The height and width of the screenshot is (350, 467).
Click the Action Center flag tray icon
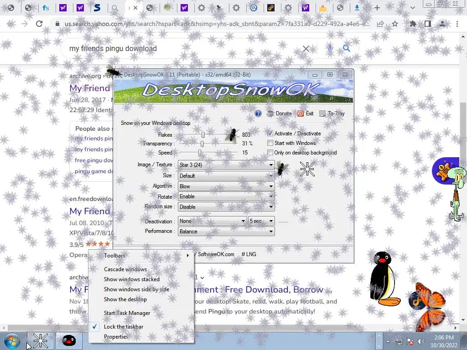[410, 341]
